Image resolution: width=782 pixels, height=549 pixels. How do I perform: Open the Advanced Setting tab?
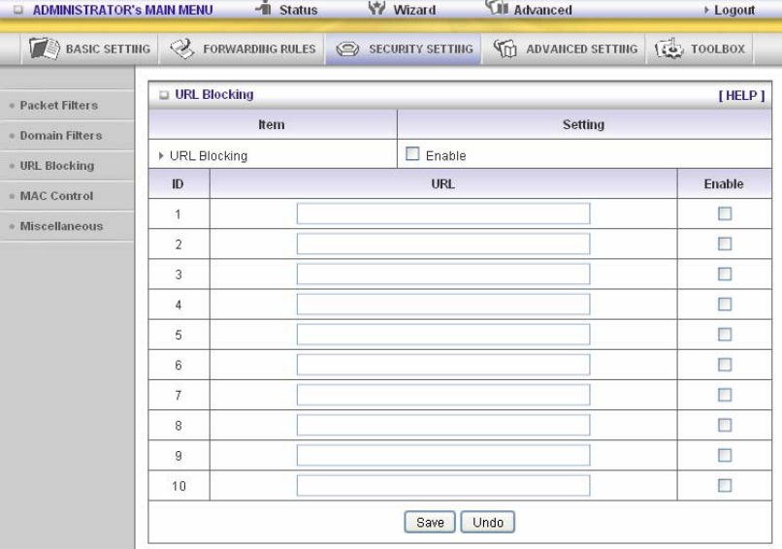[564, 48]
